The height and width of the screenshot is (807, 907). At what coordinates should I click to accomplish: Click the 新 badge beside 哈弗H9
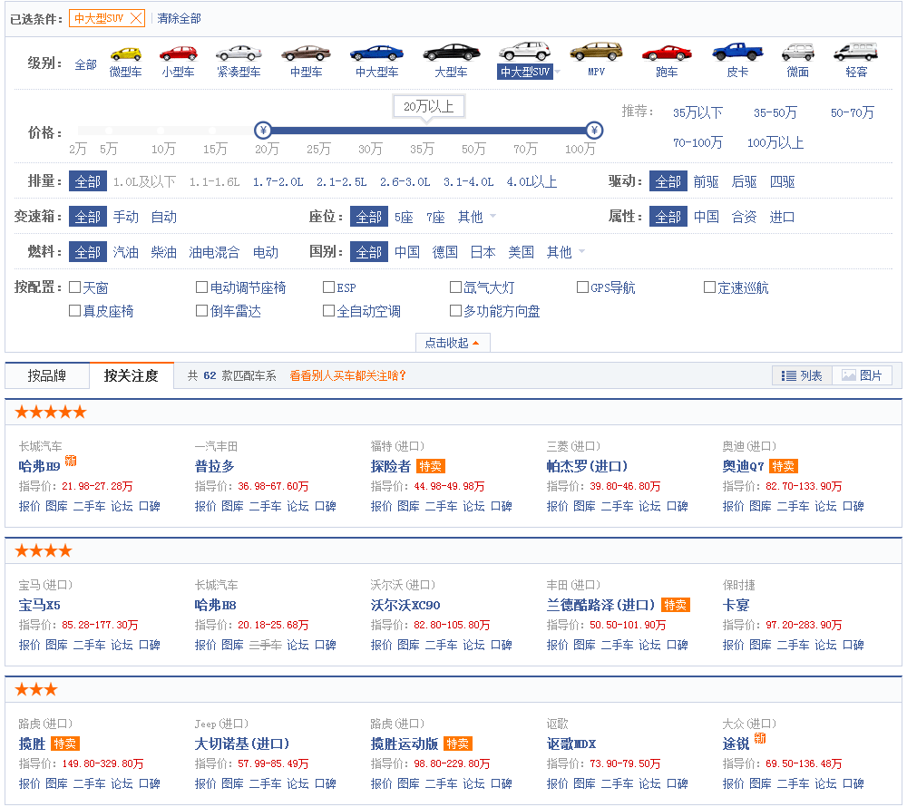tap(71, 461)
